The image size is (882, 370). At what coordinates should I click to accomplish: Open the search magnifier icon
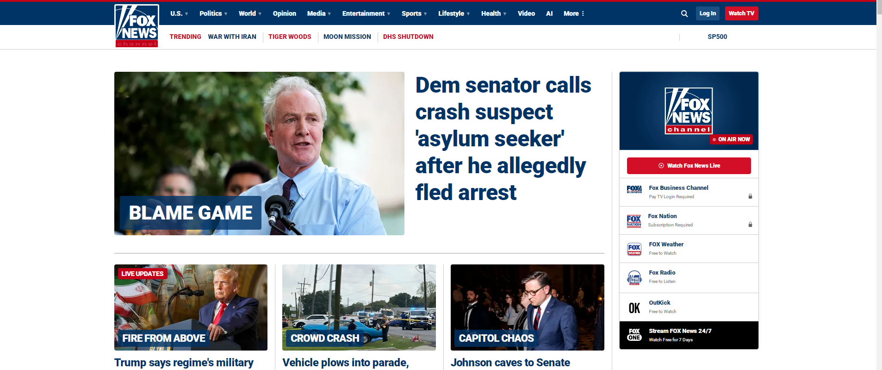tap(684, 13)
